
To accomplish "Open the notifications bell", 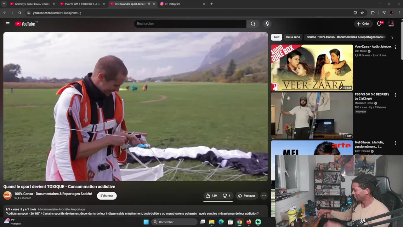I will [379, 24].
